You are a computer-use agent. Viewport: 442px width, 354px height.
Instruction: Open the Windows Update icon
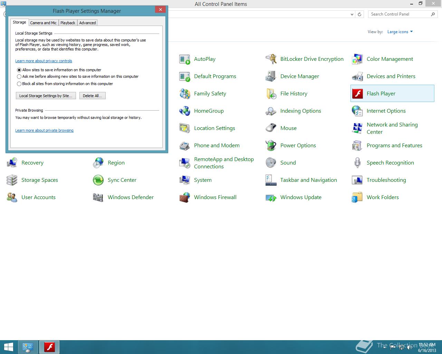tap(271, 197)
